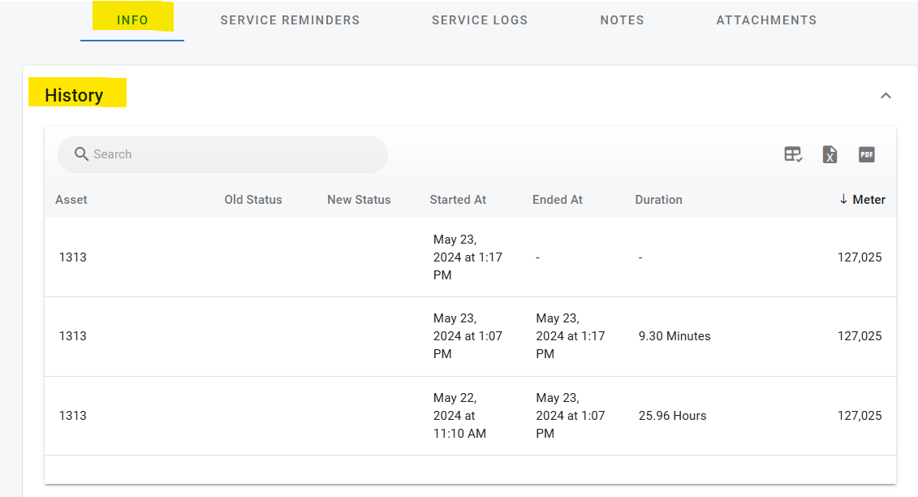Sort by Asset column header

pyautogui.click(x=71, y=200)
